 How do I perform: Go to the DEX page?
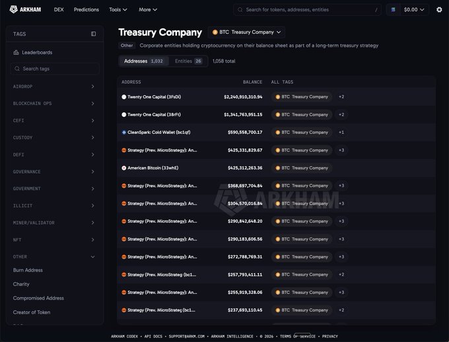coord(59,10)
